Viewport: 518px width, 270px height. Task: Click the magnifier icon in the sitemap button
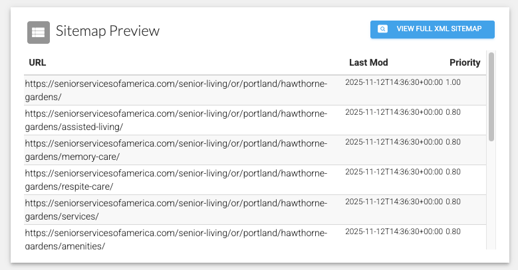click(x=382, y=29)
